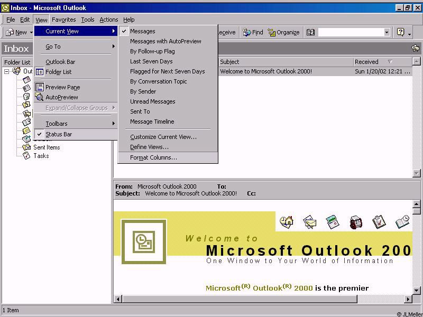423x317 pixels.
Task: Select Last Seven Days view
Action: 168,61
